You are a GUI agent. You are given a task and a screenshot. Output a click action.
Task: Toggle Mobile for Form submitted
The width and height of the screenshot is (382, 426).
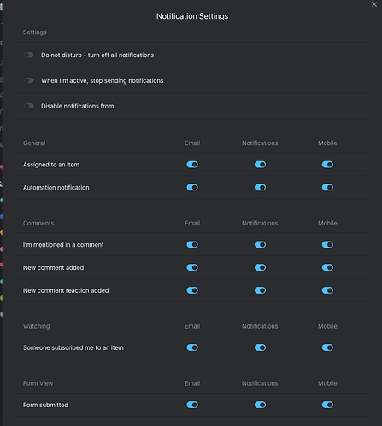click(x=327, y=405)
